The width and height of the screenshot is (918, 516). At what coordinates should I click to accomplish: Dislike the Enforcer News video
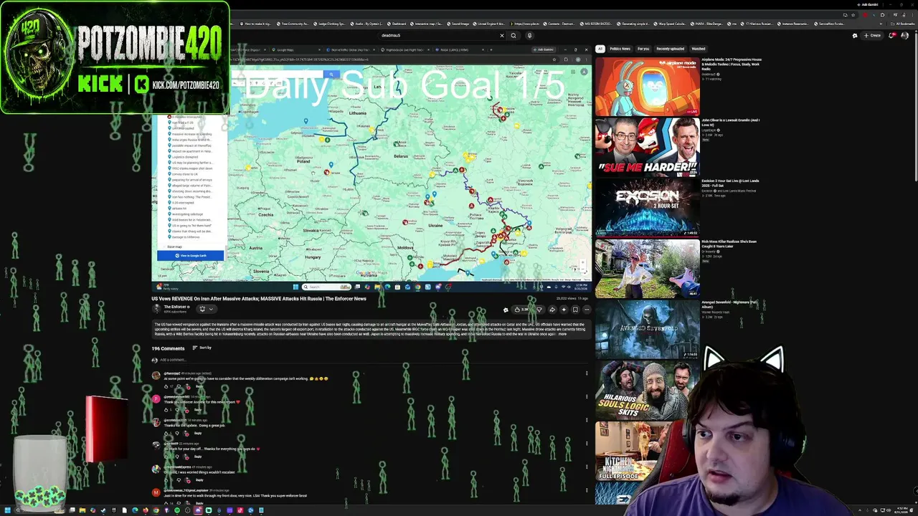click(539, 310)
